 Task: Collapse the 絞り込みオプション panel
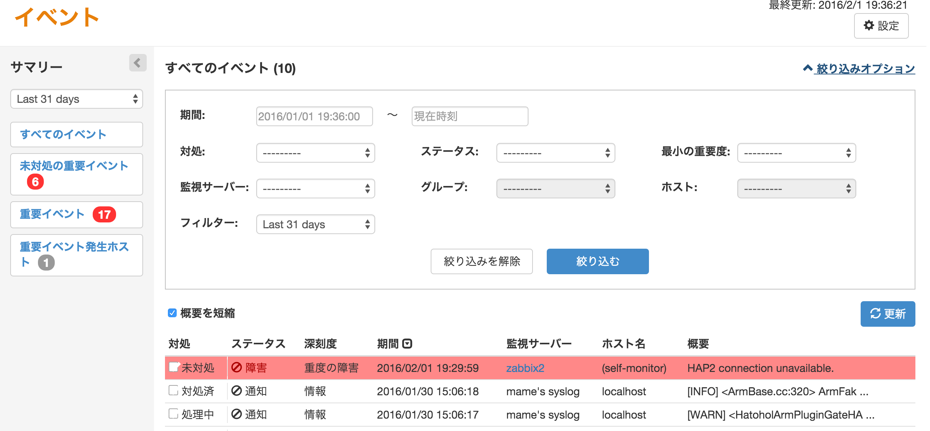(858, 69)
